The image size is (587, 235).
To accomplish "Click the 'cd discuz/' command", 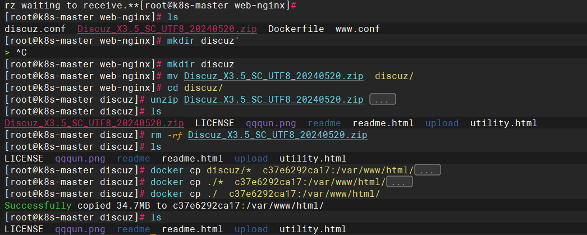I will pyautogui.click(x=195, y=88).
